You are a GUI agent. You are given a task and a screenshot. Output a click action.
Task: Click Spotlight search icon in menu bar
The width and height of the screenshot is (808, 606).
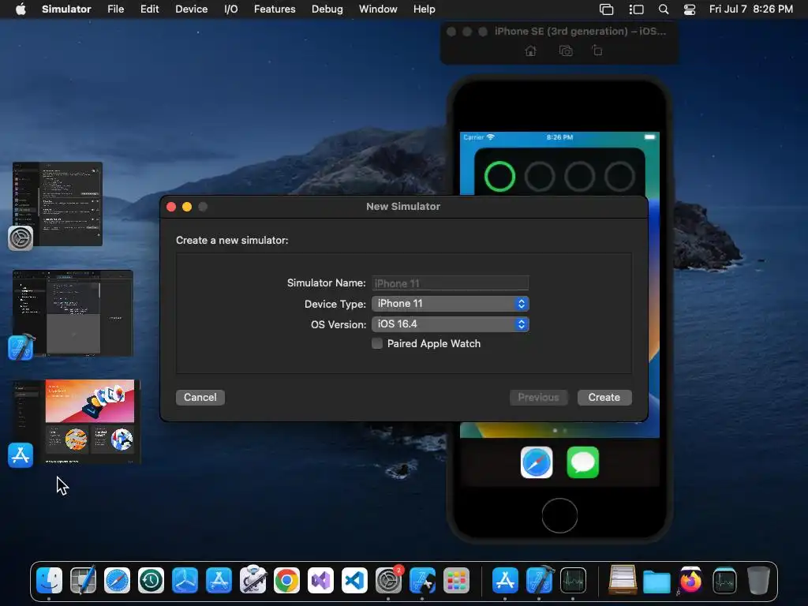point(664,9)
